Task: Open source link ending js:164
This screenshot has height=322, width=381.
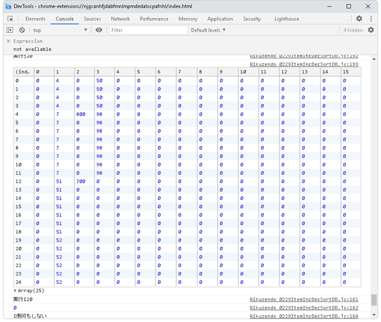Action: tap(304, 316)
